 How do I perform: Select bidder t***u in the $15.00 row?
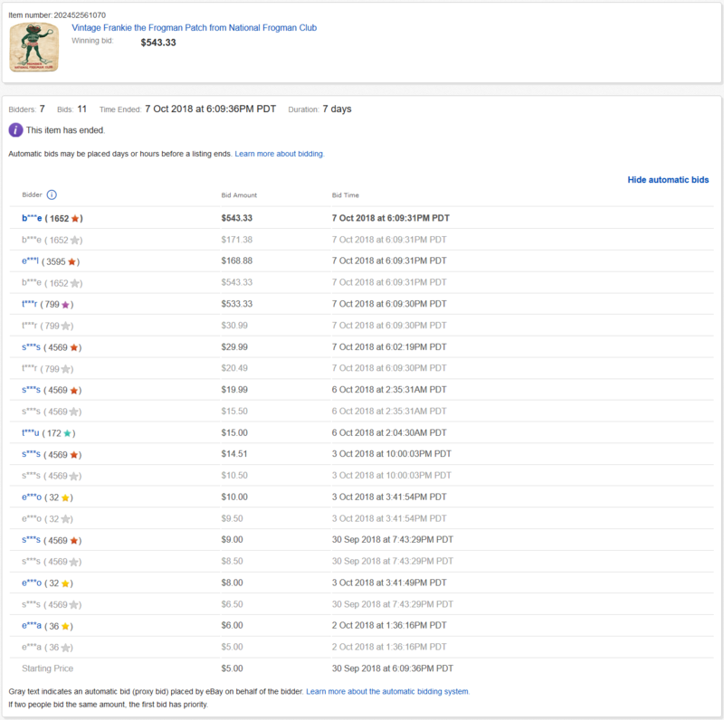pos(30,433)
